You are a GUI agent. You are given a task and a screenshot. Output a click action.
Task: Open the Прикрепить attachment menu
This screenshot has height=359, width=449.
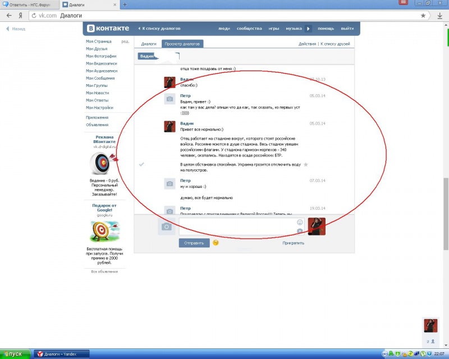pyautogui.click(x=293, y=243)
